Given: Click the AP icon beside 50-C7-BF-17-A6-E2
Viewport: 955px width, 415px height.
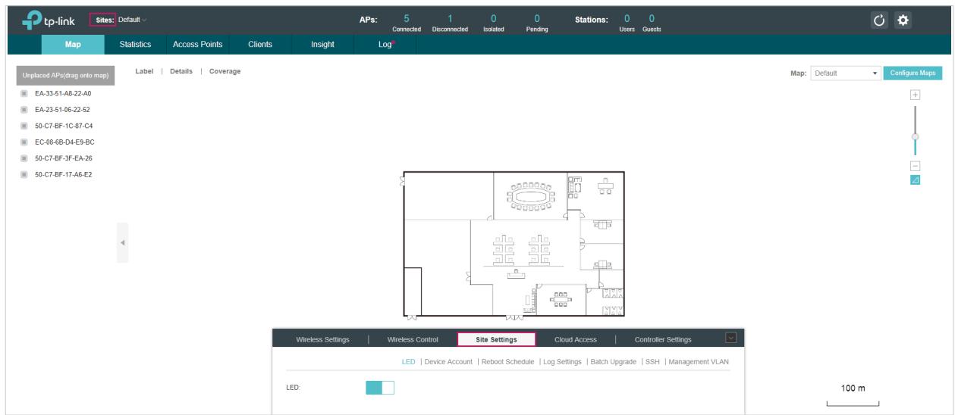Looking at the screenshot, I should point(24,174).
